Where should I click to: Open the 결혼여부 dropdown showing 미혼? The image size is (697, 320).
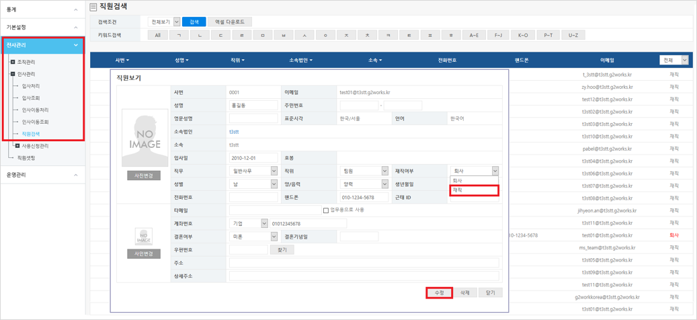click(253, 237)
